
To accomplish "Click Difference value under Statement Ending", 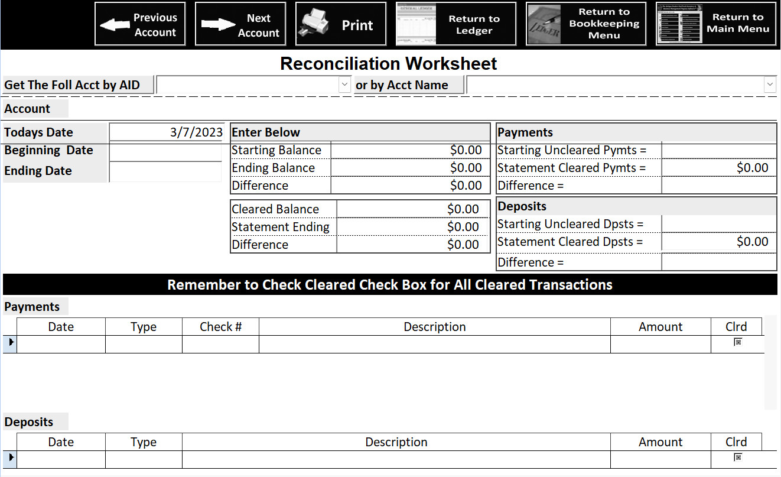I will [x=413, y=245].
